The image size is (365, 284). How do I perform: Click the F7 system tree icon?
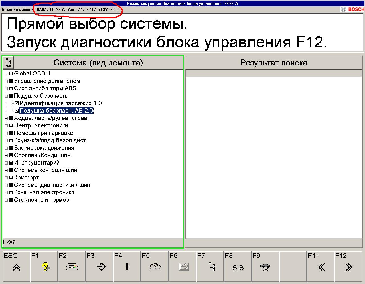click(x=212, y=267)
